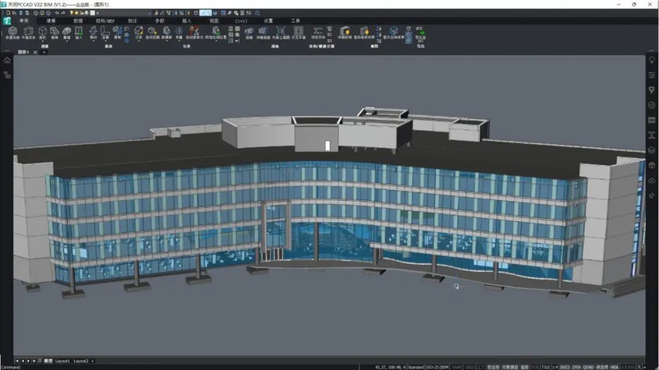Expand the 矩形 tool dropdown arrow
Screen dimensions: 659x370
[x=43, y=40]
